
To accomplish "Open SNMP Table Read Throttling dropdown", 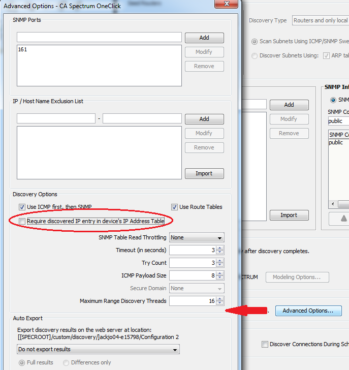I will (x=197, y=237).
